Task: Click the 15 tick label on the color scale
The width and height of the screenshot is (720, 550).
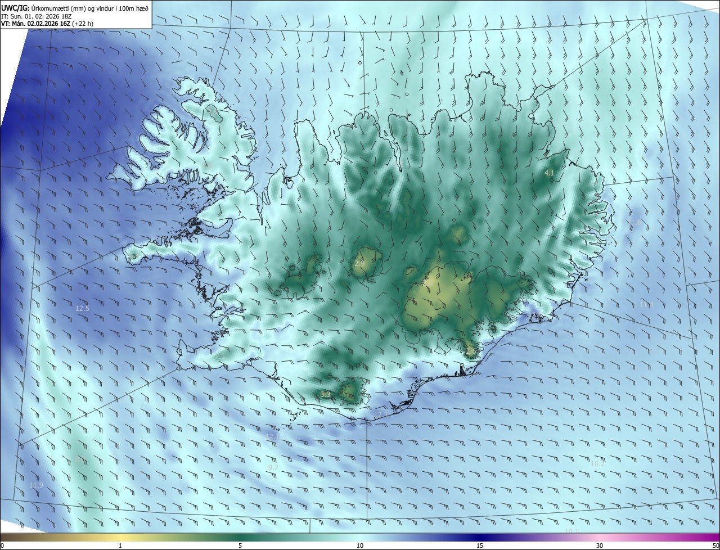Action: 480,546
